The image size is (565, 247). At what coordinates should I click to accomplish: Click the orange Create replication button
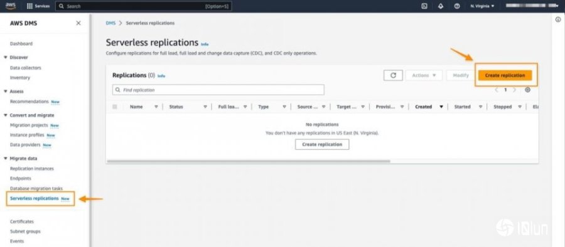(505, 75)
